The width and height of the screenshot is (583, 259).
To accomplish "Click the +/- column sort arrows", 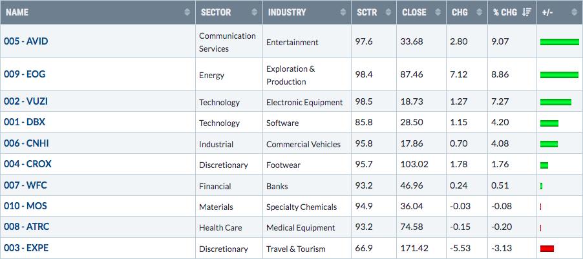I will (575, 12).
